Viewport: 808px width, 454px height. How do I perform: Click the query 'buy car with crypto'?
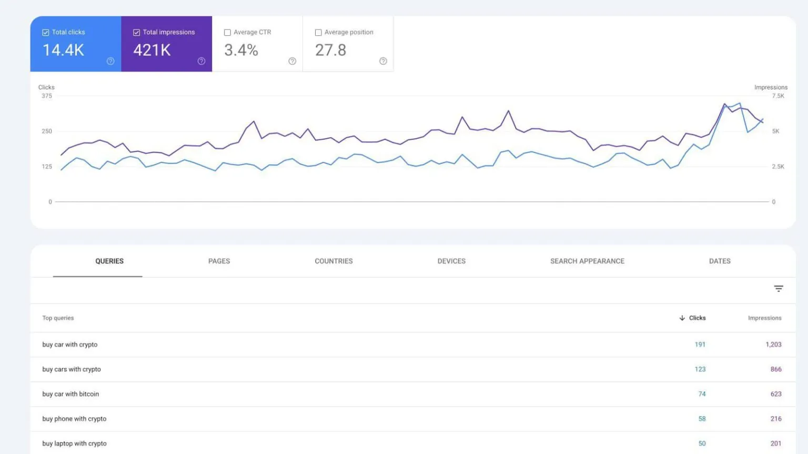coord(70,345)
